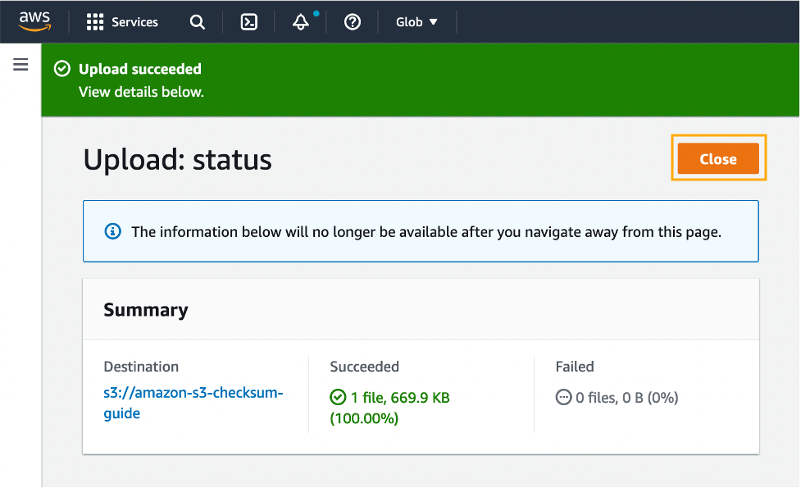Select the "Upload succeeded" banner title
This screenshot has height=488, width=801.
[x=139, y=69]
